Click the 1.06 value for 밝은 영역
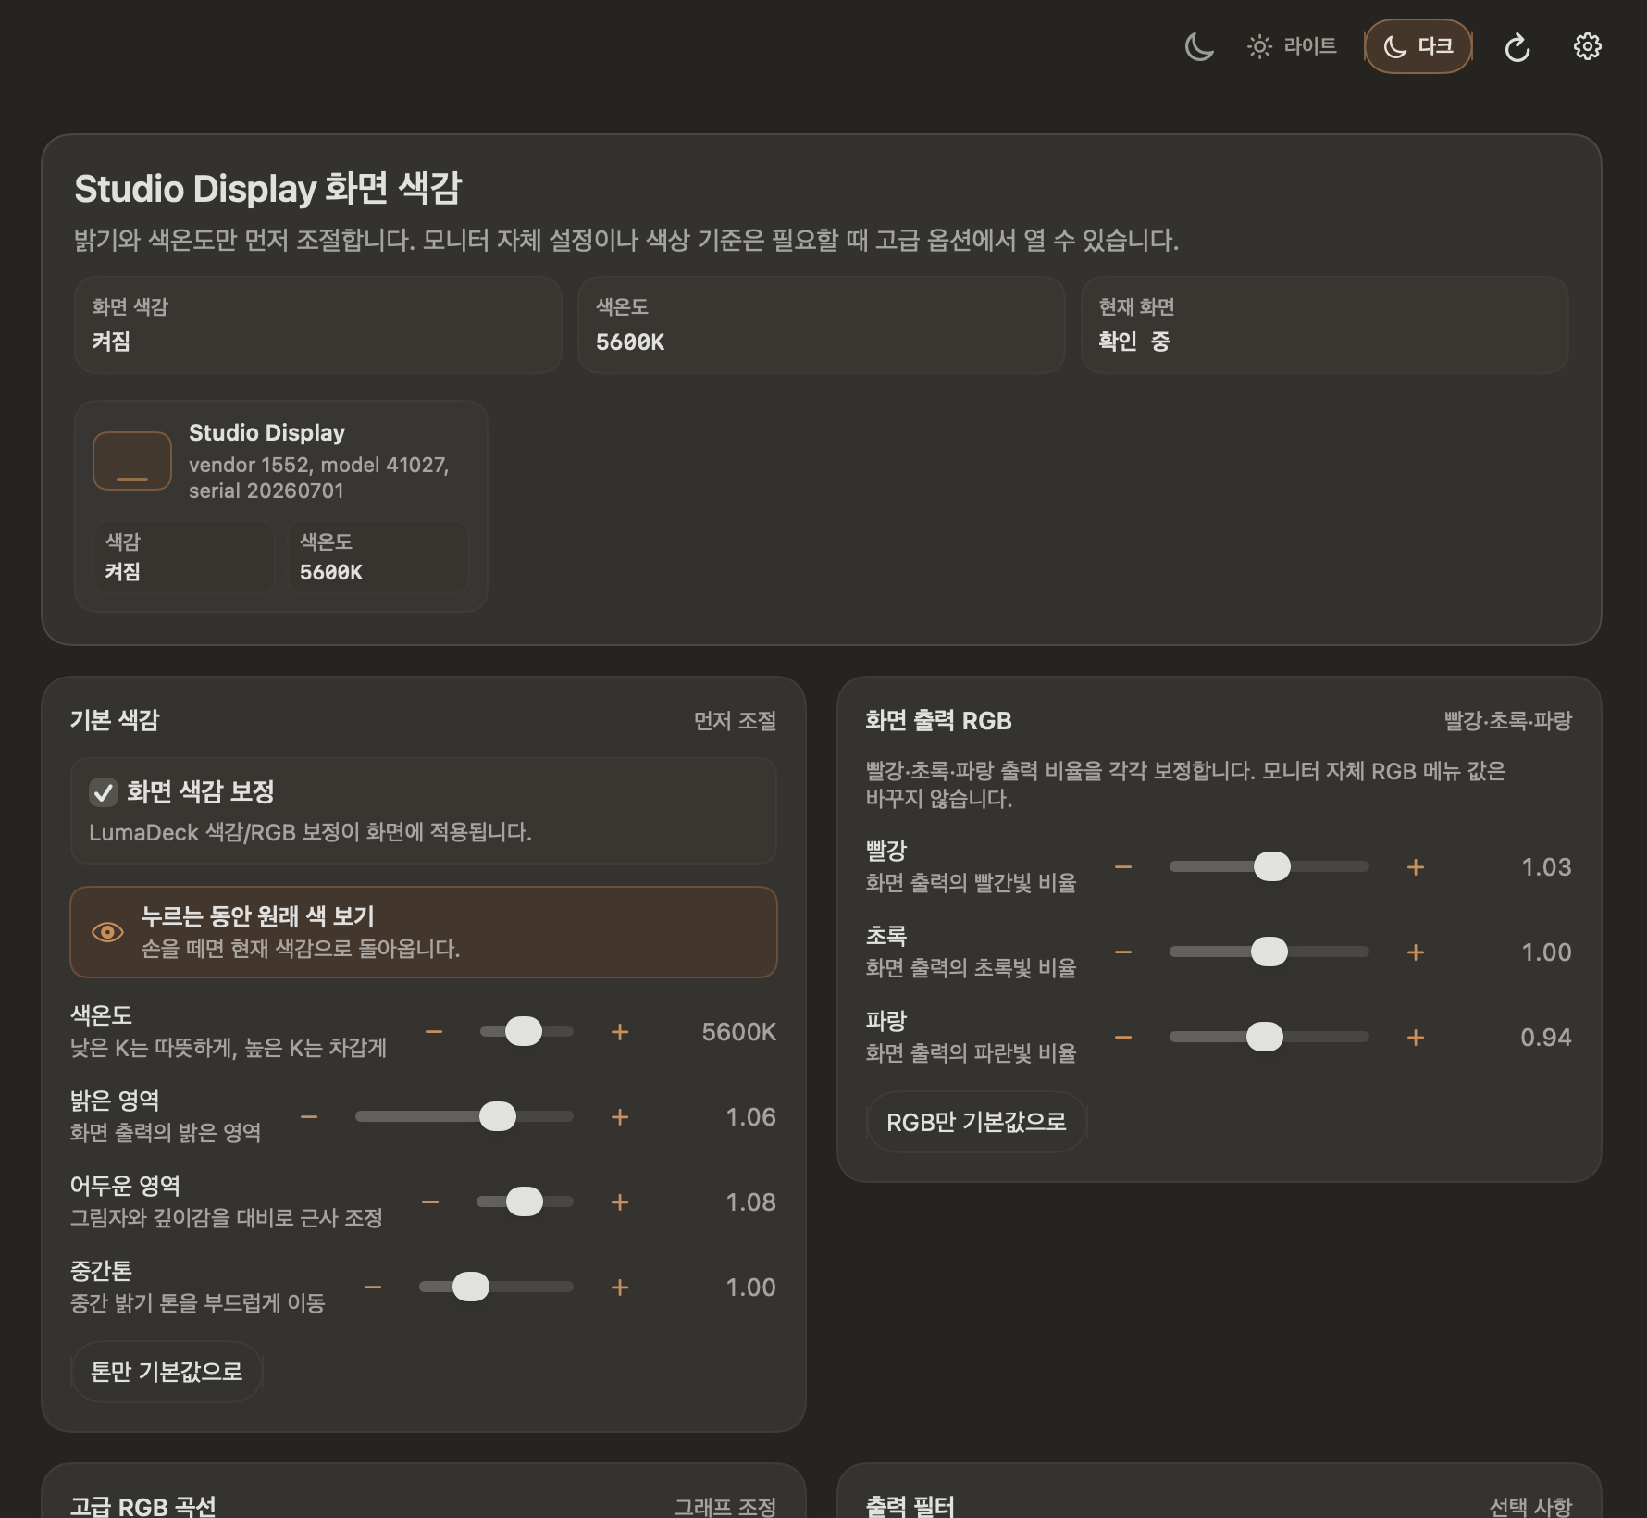The width and height of the screenshot is (1647, 1518). (750, 1117)
